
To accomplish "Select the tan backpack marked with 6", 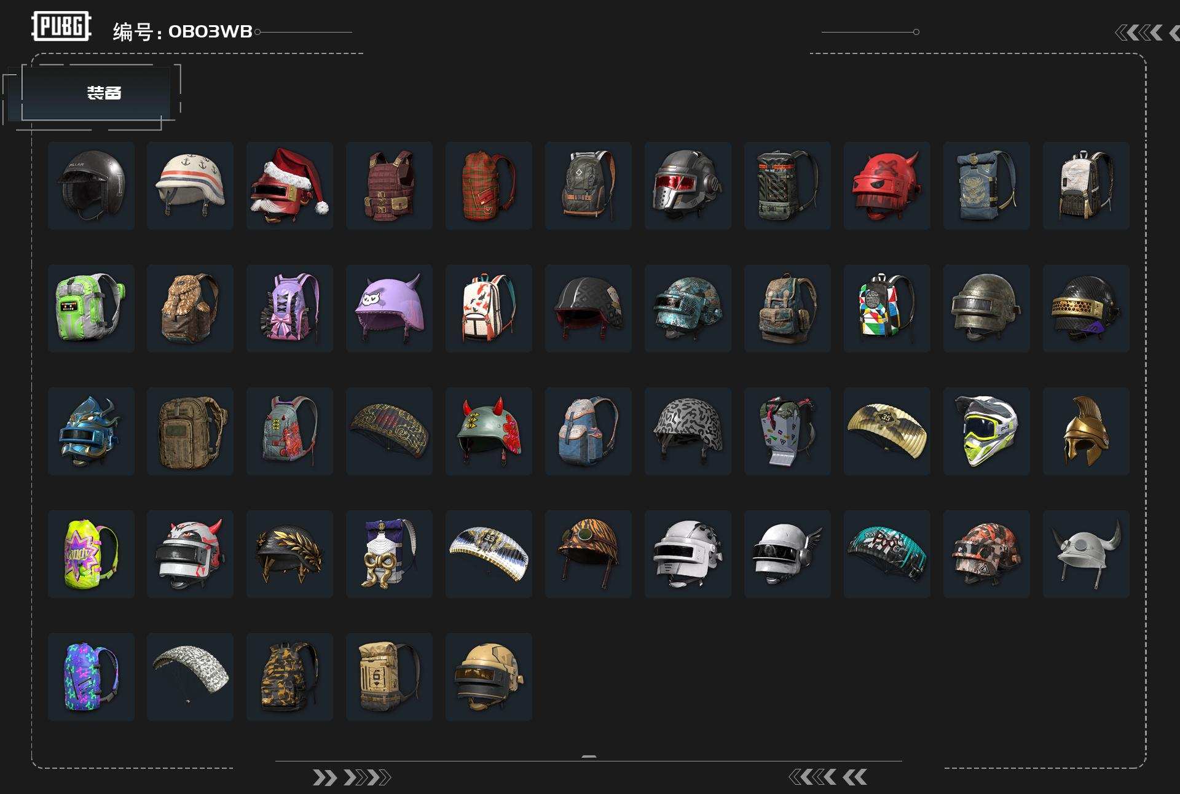I will click(x=390, y=677).
